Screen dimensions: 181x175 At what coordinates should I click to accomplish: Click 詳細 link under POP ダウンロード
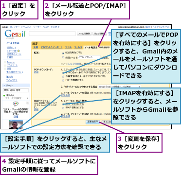tap(36, 72)
